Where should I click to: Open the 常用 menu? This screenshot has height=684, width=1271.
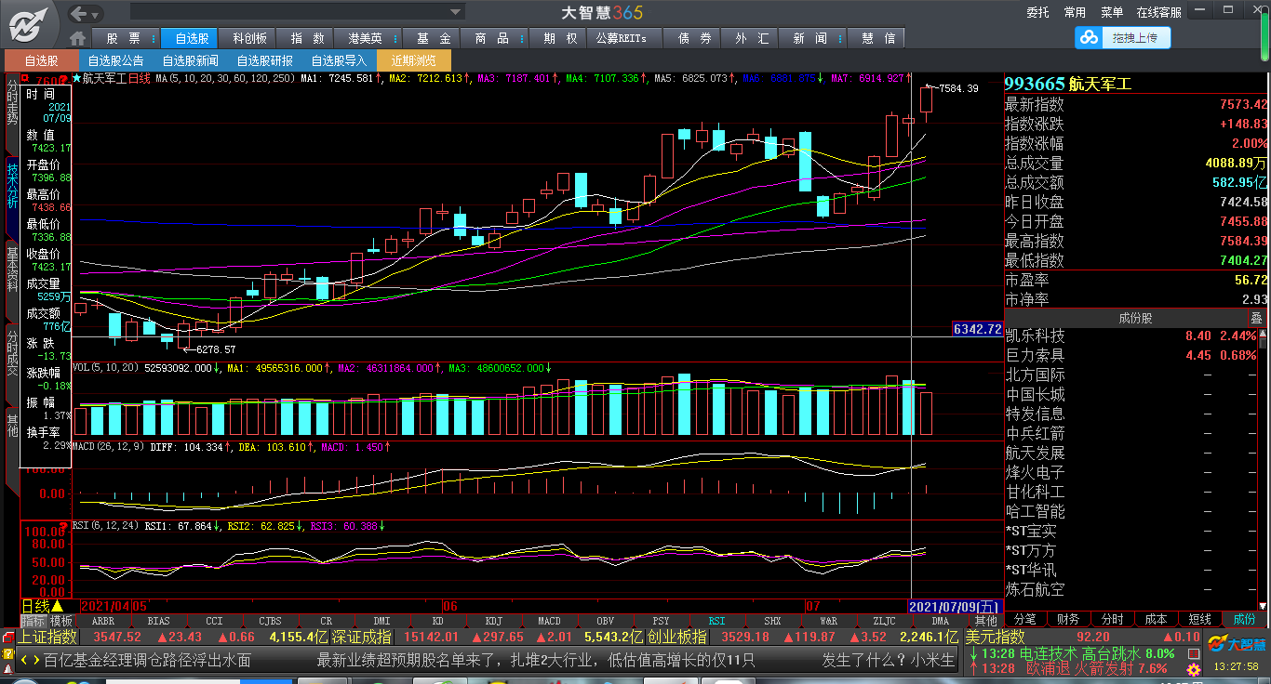(1075, 12)
